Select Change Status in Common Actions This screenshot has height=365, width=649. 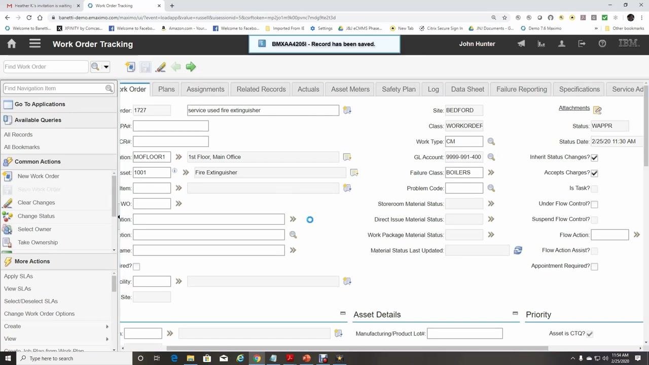[x=35, y=216]
